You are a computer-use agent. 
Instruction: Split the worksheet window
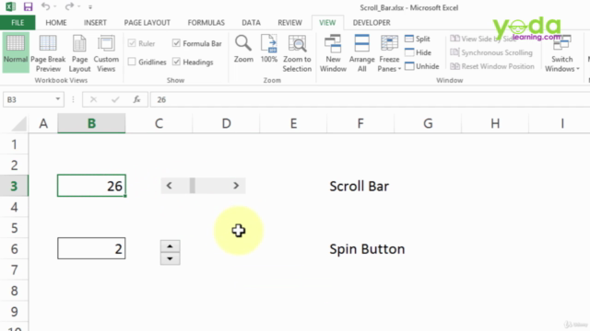[x=418, y=39]
